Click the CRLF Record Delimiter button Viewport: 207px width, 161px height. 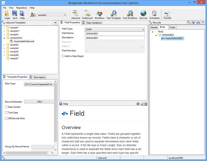[x=39, y=102]
